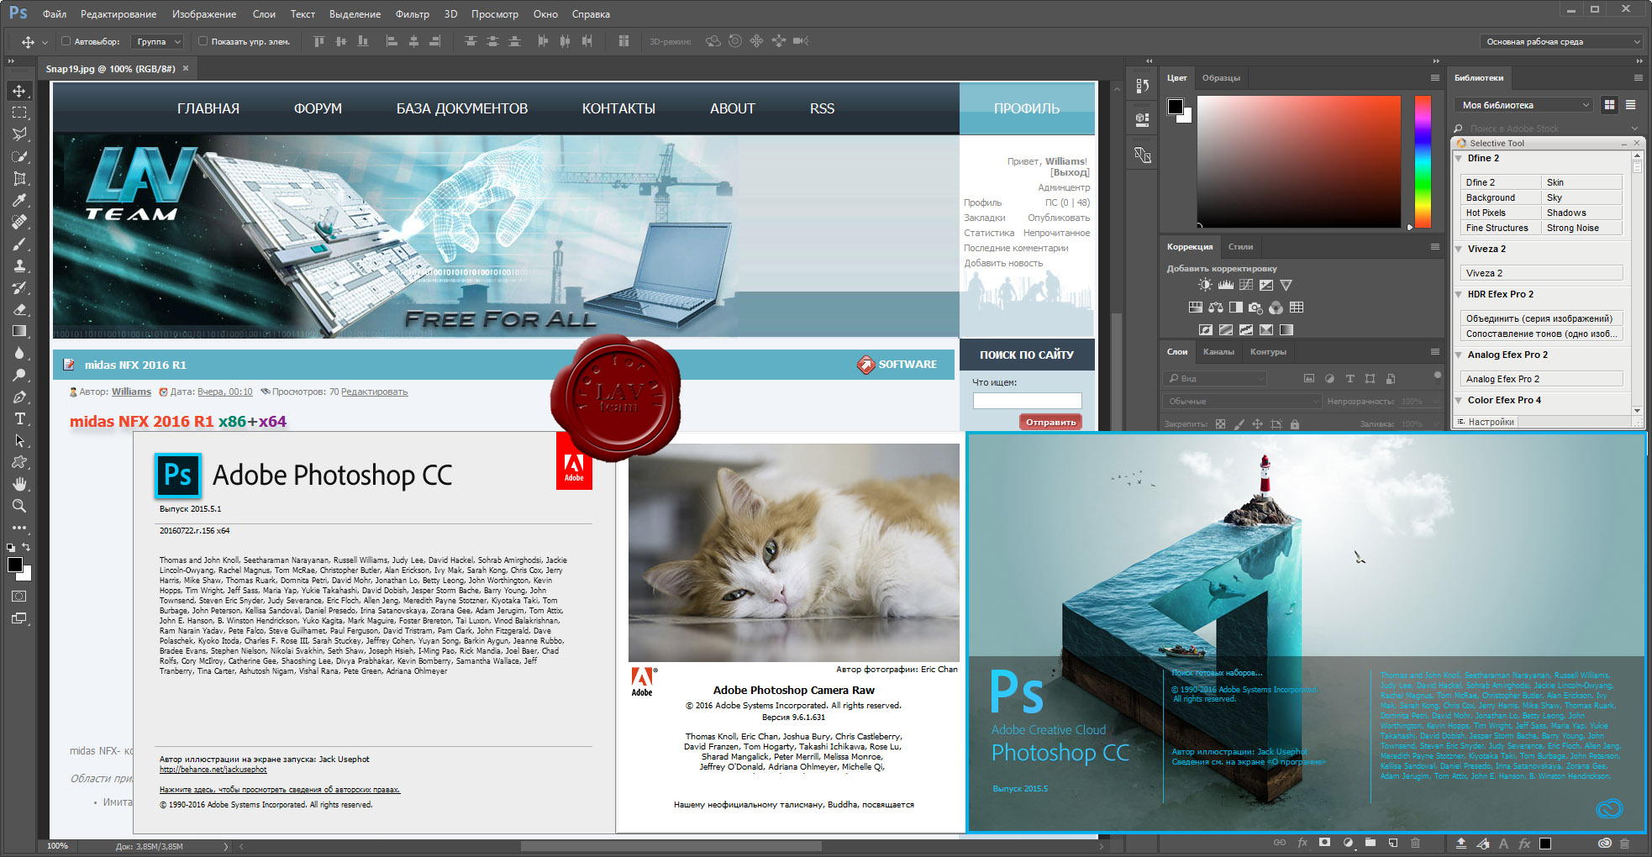Select the Rectangular Marquee tool

tap(19, 113)
